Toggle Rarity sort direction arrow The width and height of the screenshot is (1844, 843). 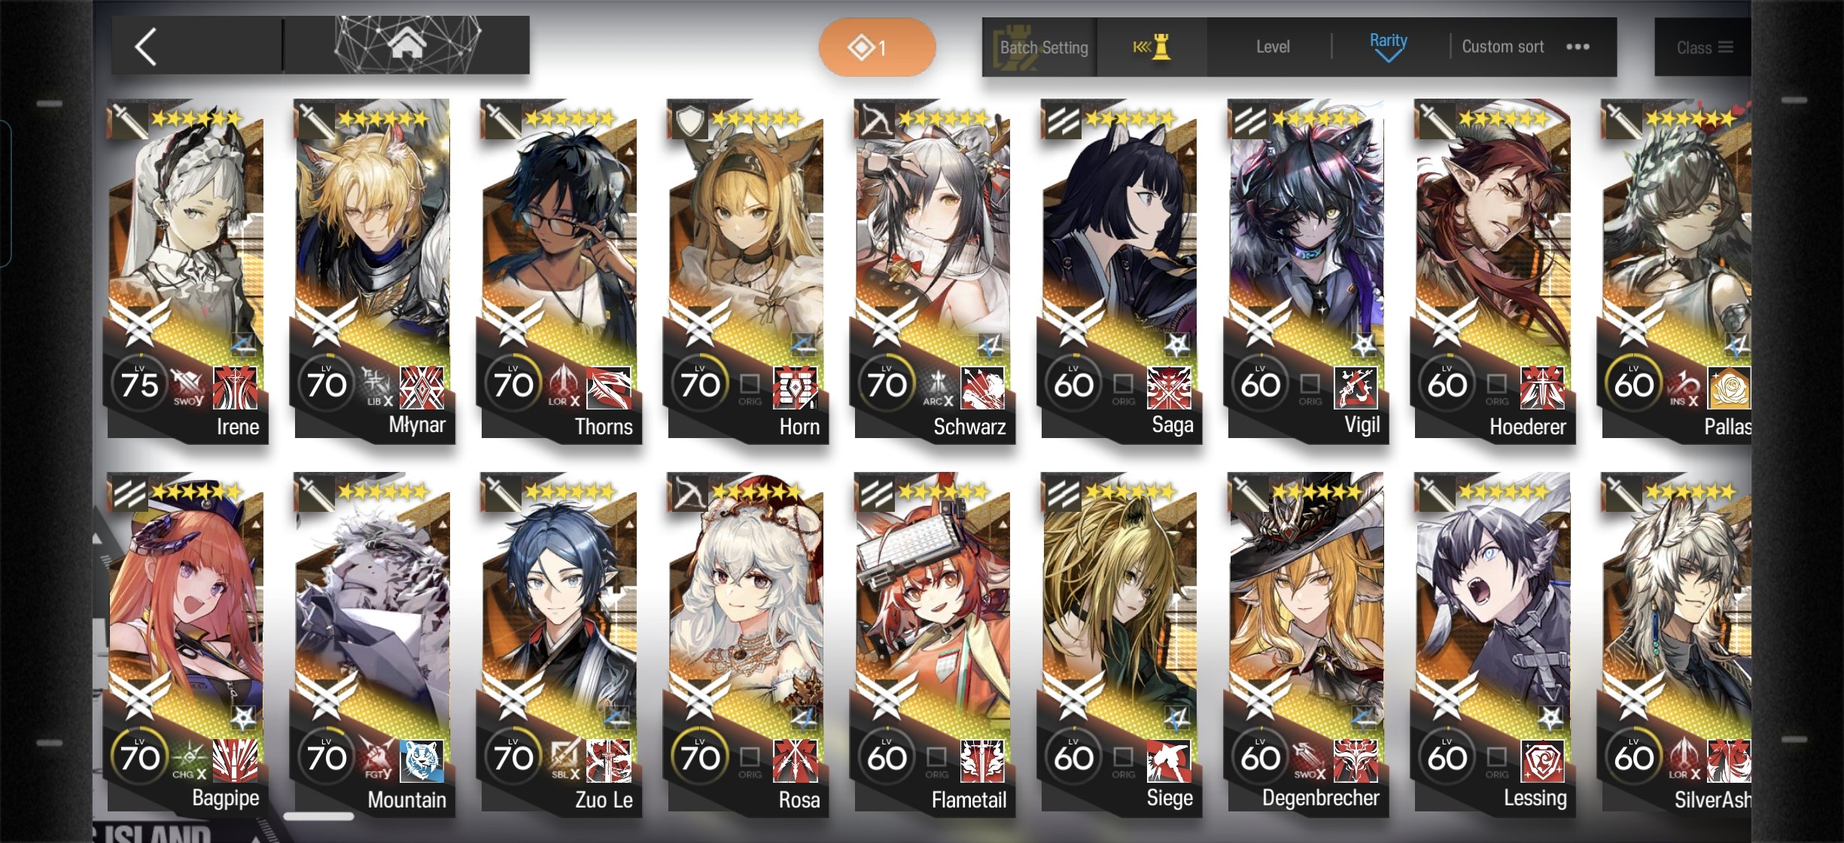click(1388, 56)
